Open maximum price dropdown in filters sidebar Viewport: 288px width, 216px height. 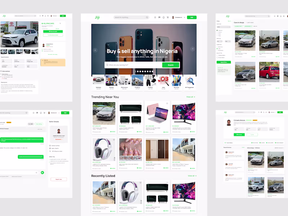228,41
